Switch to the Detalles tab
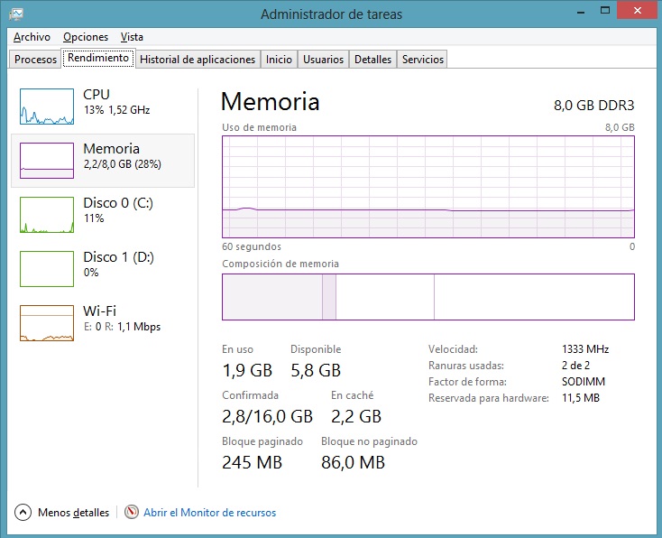The image size is (662, 538). [x=372, y=60]
